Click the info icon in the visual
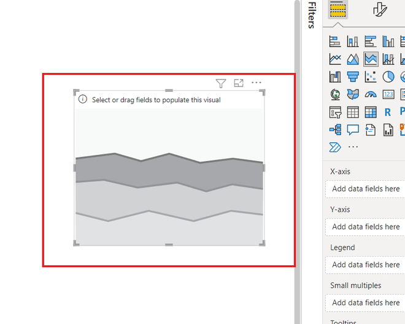Image resolution: width=405 pixels, height=324 pixels. [x=83, y=99]
